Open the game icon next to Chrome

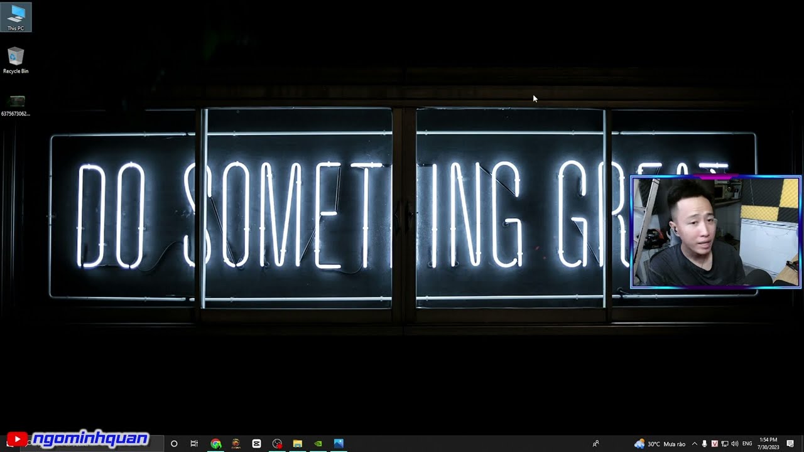coord(236,444)
